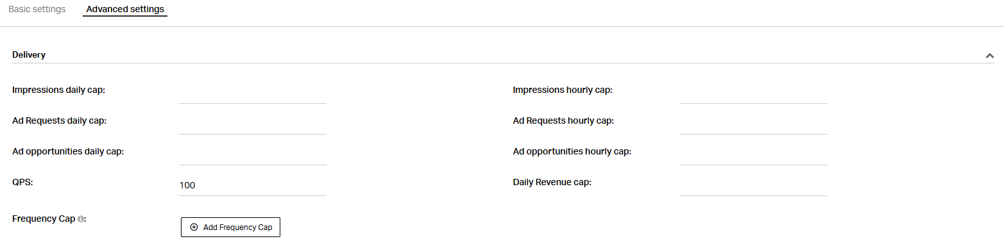Click the Delivery section heading text
This screenshot has width=1004, height=248.
pyautogui.click(x=29, y=55)
